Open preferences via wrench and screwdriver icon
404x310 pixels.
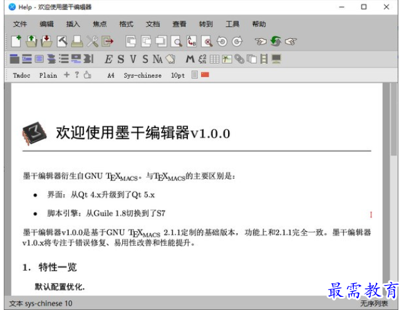[92, 41]
